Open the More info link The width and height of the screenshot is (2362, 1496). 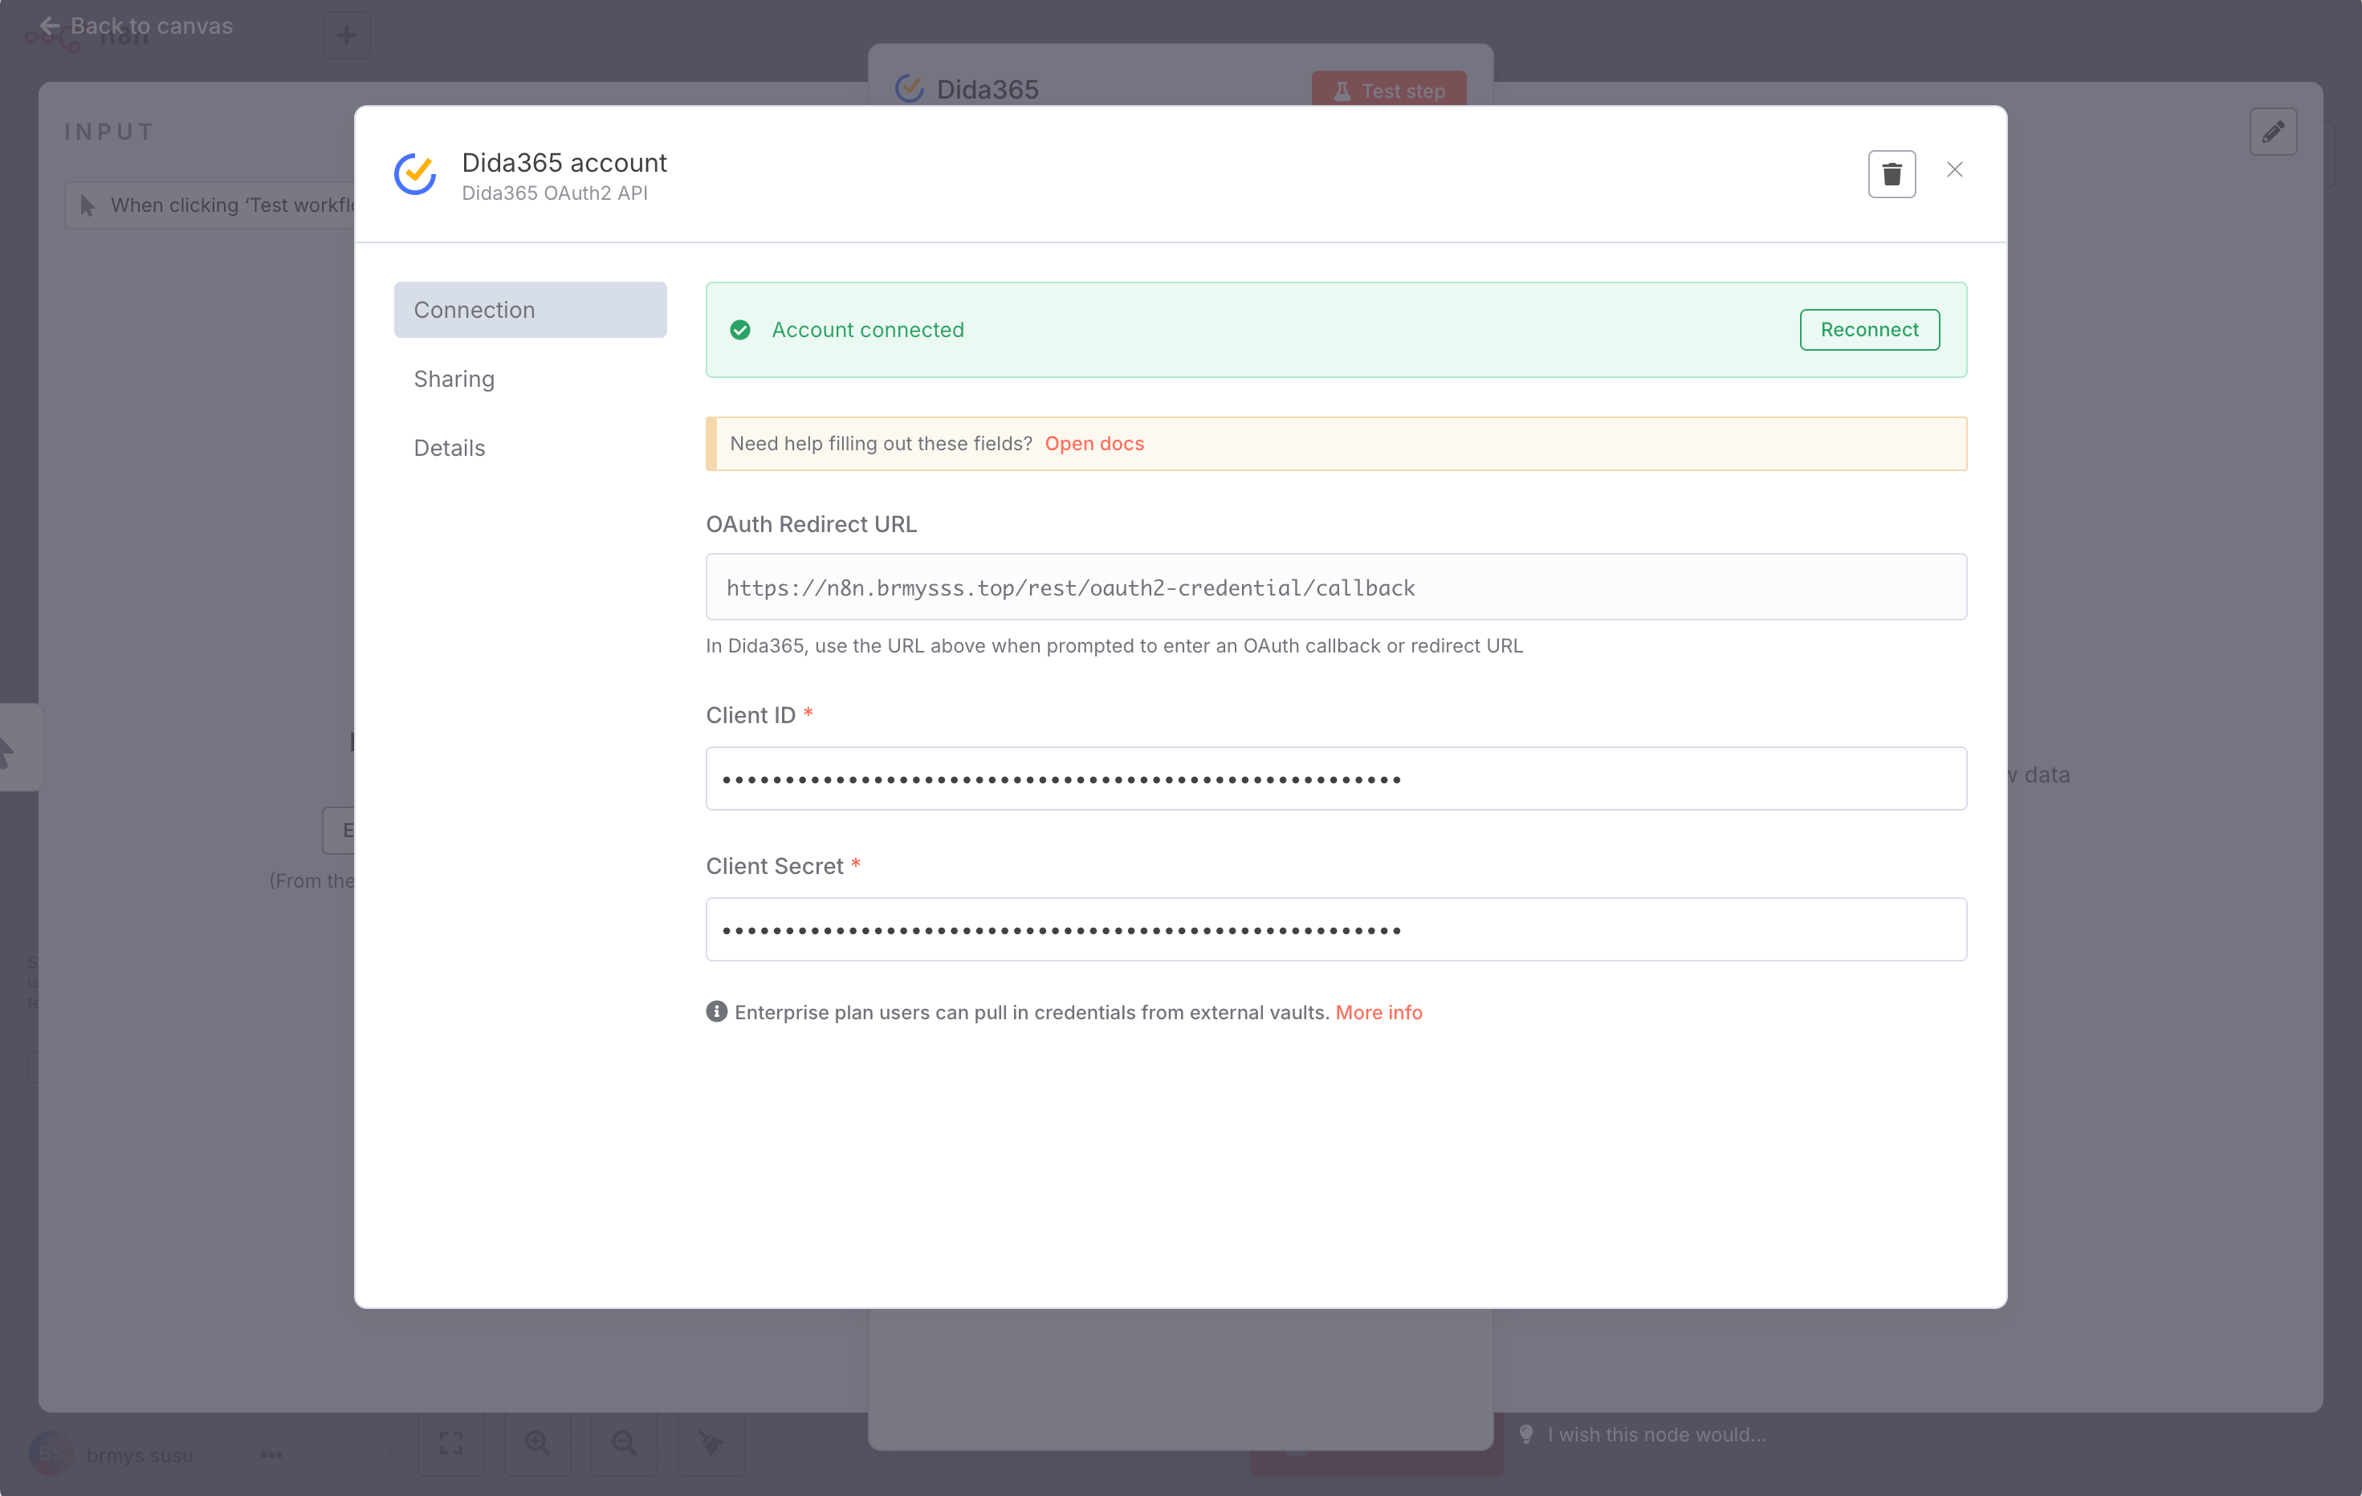[1379, 1012]
